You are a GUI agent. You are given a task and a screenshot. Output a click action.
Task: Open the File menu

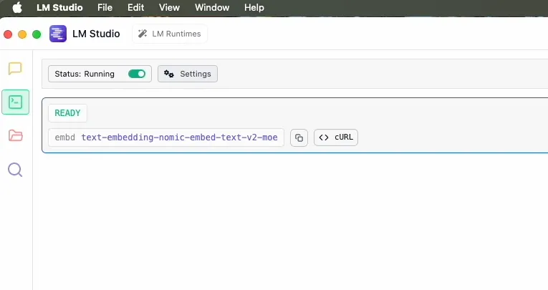(105, 7)
